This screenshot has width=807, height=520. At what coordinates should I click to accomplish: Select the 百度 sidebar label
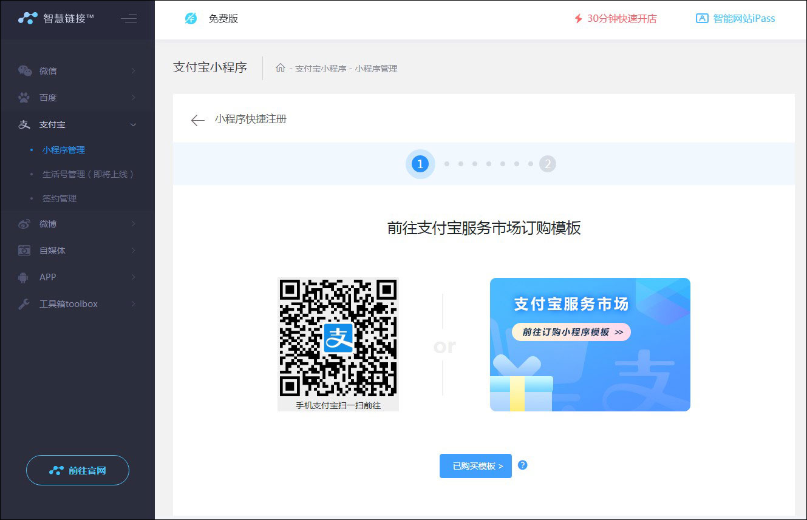tap(48, 98)
